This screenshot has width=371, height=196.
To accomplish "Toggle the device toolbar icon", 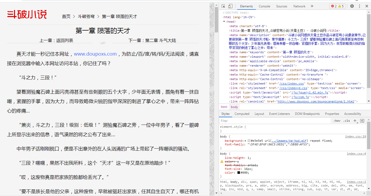I will tap(230, 6).
